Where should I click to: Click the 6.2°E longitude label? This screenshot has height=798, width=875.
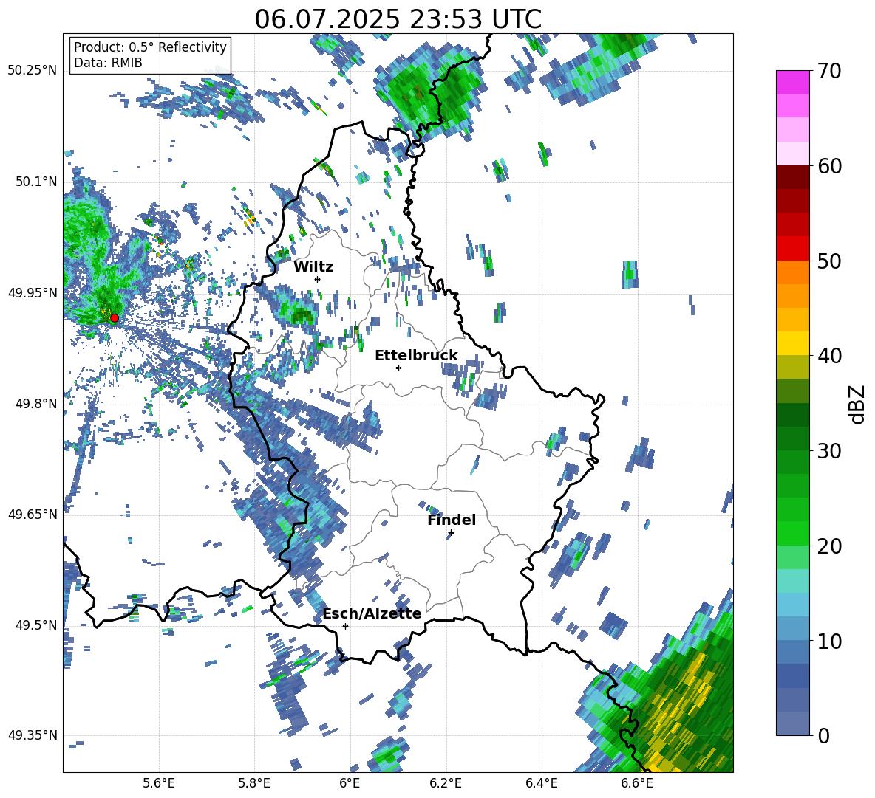446,783
